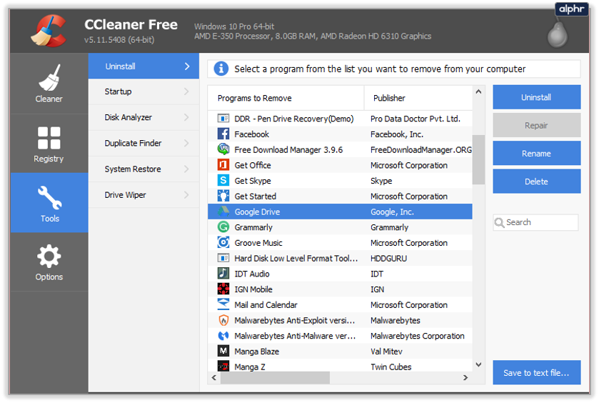This screenshot has height=403, width=599.
Task: Open the Registry section grid icon
Action: tap(49, 137)
